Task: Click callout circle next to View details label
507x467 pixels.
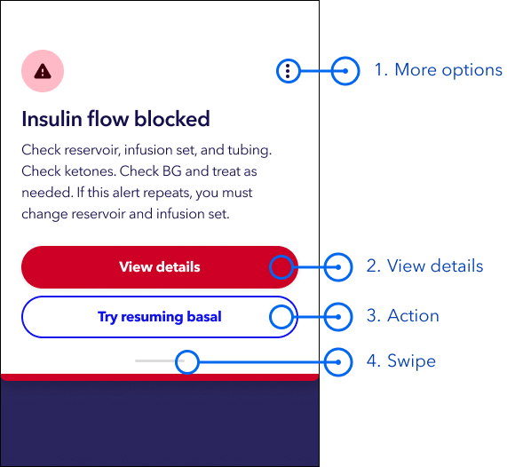Action: pos(338,267)
